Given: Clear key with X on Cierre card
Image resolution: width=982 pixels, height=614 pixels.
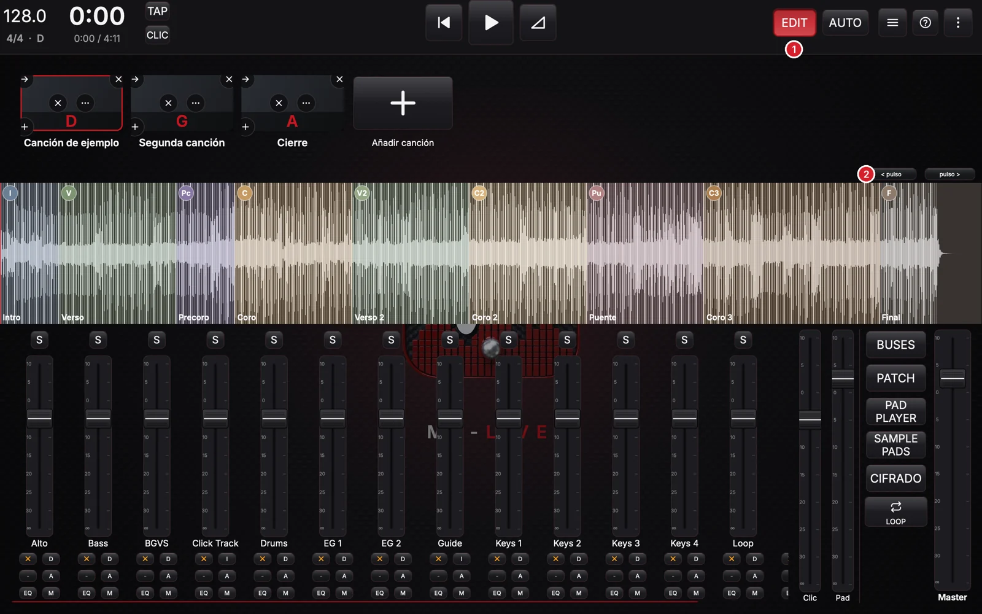Looking at the screenshot, I should 279,103.
